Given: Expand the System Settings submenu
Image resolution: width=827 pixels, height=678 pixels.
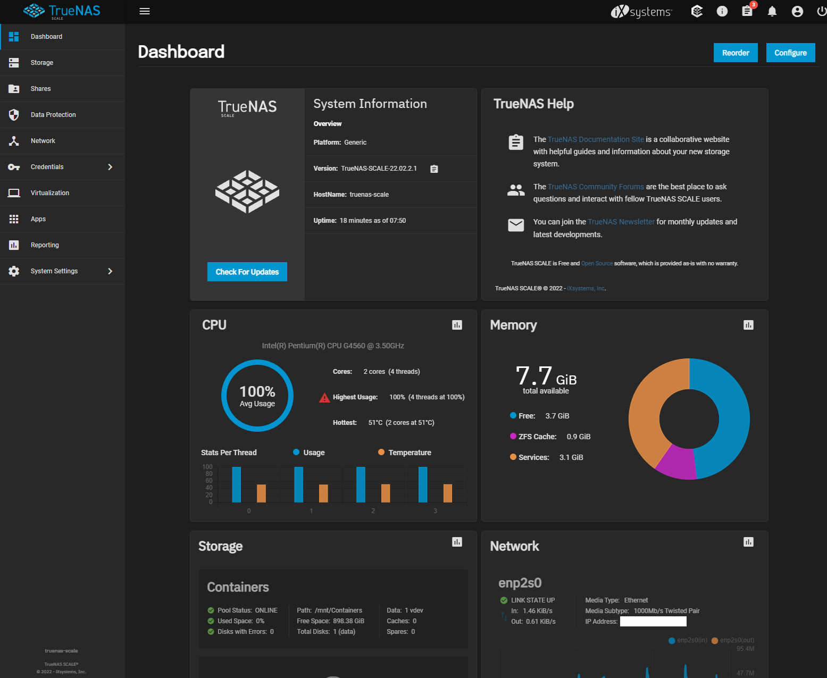Looking at the screenshot, I should coord(110,271).
